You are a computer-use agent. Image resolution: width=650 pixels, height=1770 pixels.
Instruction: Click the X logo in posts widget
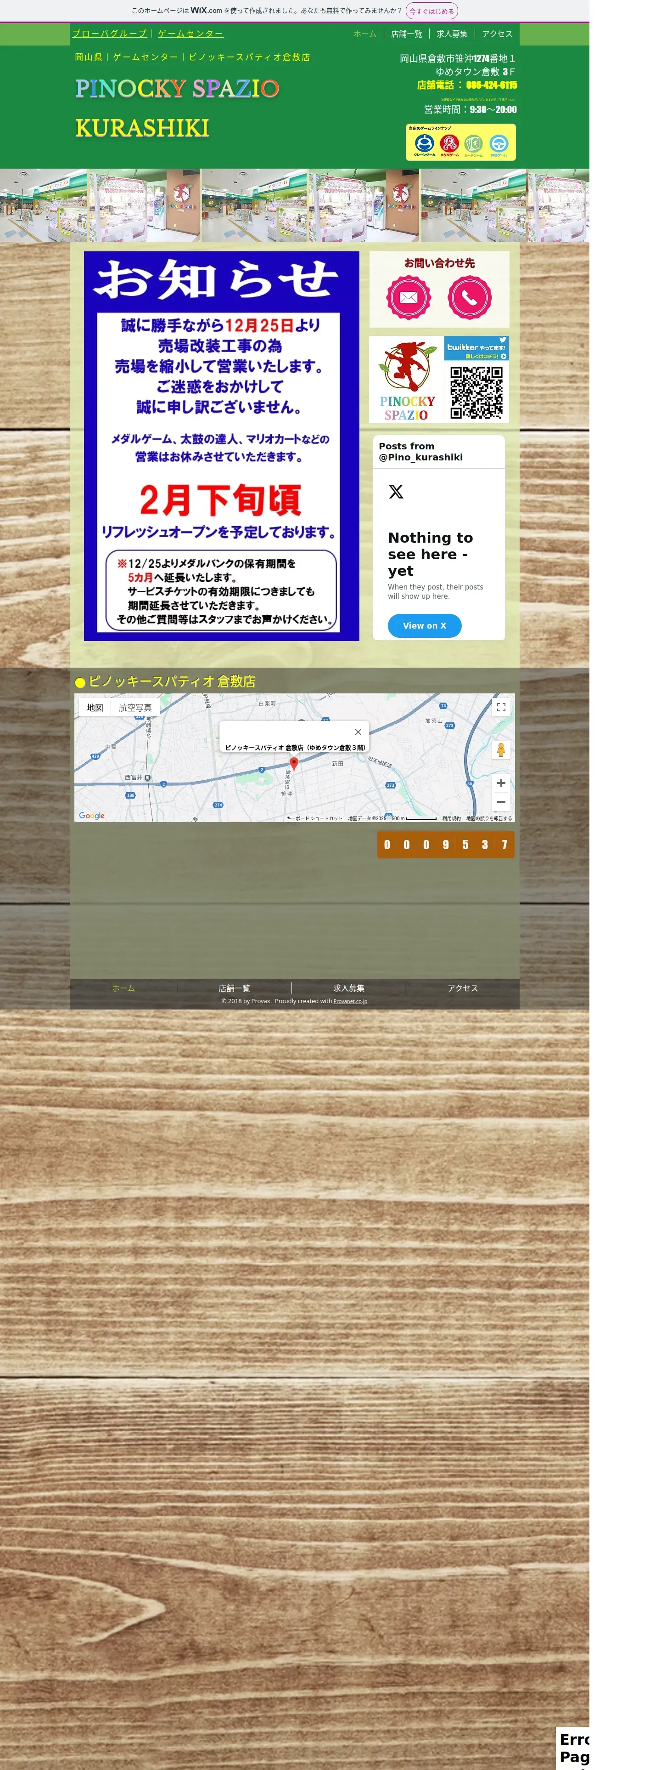(396, 491)
